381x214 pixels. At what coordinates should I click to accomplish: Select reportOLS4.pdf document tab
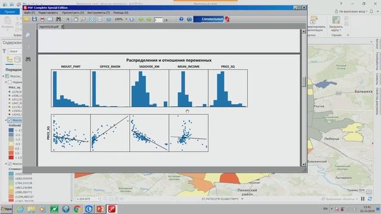click(49, 27)
